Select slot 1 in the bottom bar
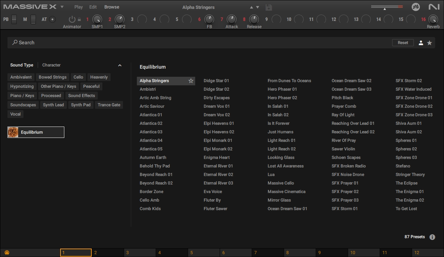Screen dimensions: 444x257 tap(76, 253)
